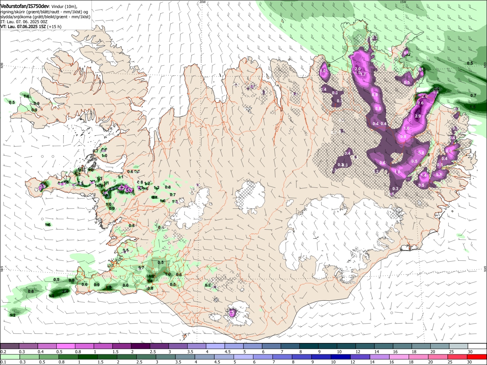Pick the 14–16 grey-teal snow legend swatch

[384, 346]
